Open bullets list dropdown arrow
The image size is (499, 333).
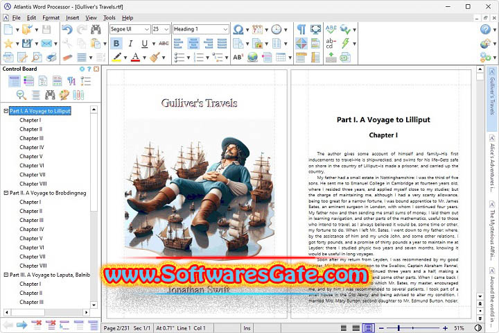click(x=189, y=58)
